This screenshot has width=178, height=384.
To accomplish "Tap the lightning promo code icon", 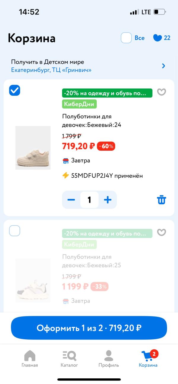I will (x=66, y=176).
